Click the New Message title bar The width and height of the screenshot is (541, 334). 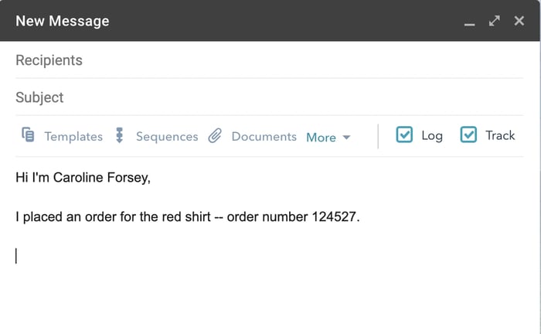[232, 21]
